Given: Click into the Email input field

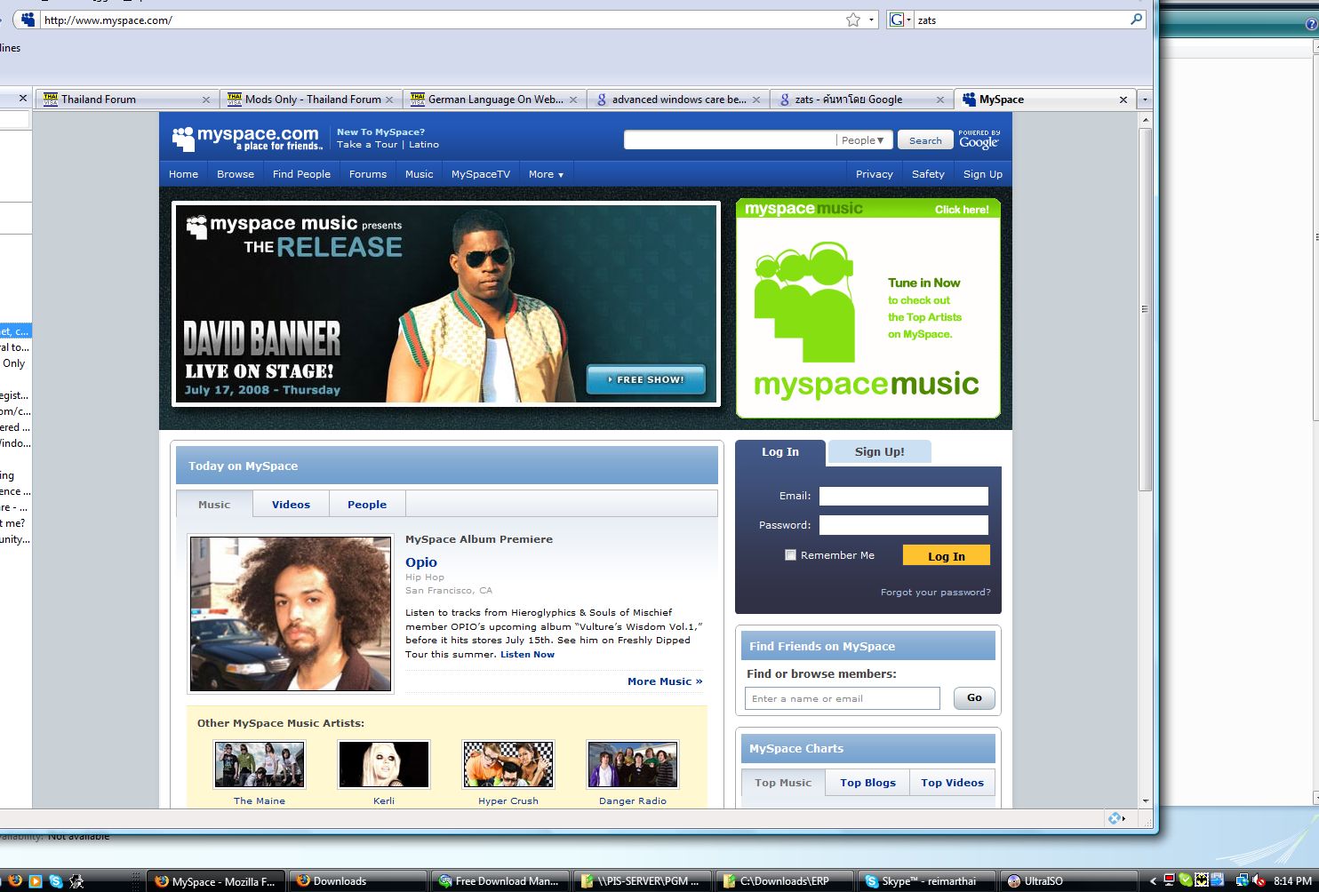Looking at the screenshot, I should click(903, 496).
